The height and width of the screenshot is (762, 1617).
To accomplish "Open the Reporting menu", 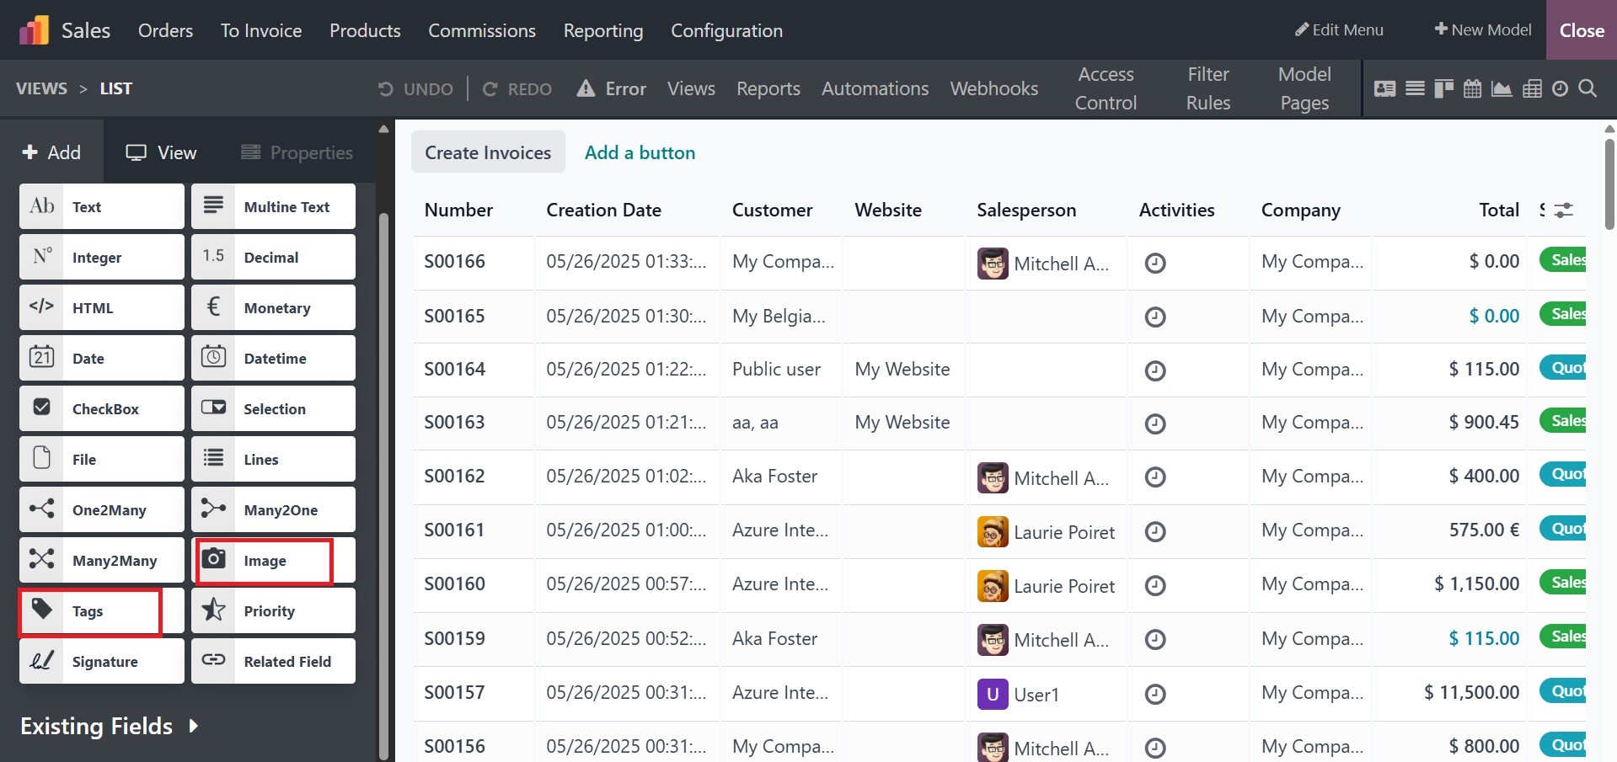I will 602,30.
